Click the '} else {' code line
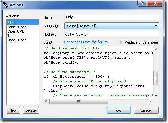168x123 pixels. pyautogui.click(x=53, y=91)
